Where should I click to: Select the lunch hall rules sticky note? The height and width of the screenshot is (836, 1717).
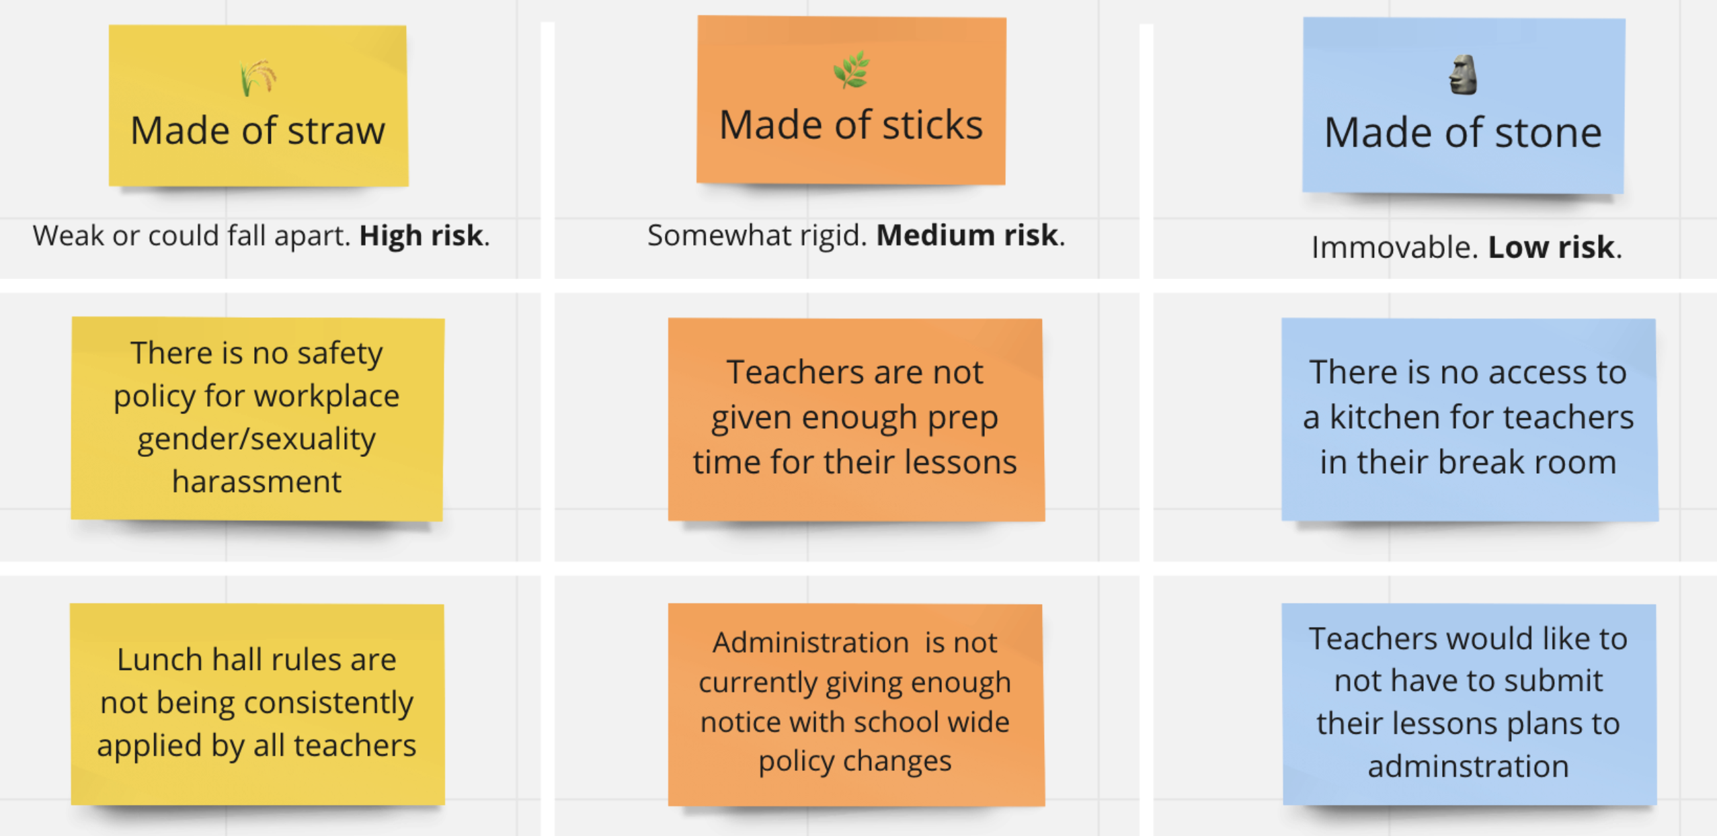click(x=257, y=704)
